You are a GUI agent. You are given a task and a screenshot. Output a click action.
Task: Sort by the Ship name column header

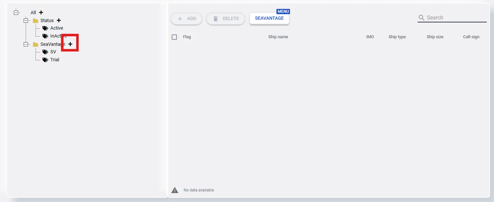[278, 37]
